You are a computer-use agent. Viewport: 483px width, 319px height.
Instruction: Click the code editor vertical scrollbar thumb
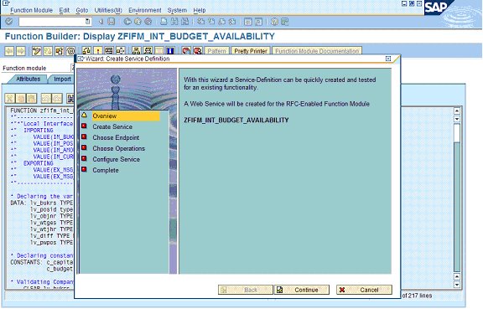[457, 133]
